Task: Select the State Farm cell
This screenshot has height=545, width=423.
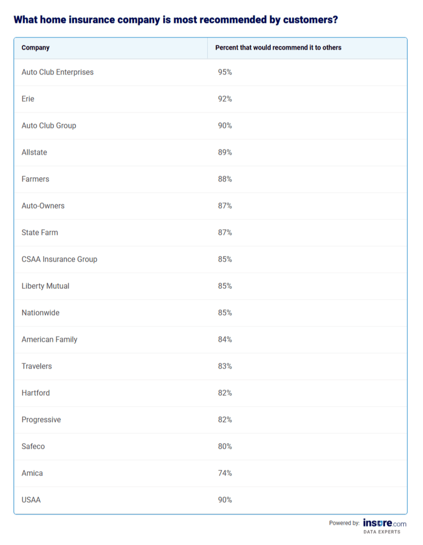Action: [x=40, y=232]
